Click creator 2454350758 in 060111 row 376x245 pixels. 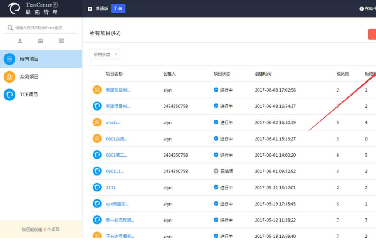[176, 172]
